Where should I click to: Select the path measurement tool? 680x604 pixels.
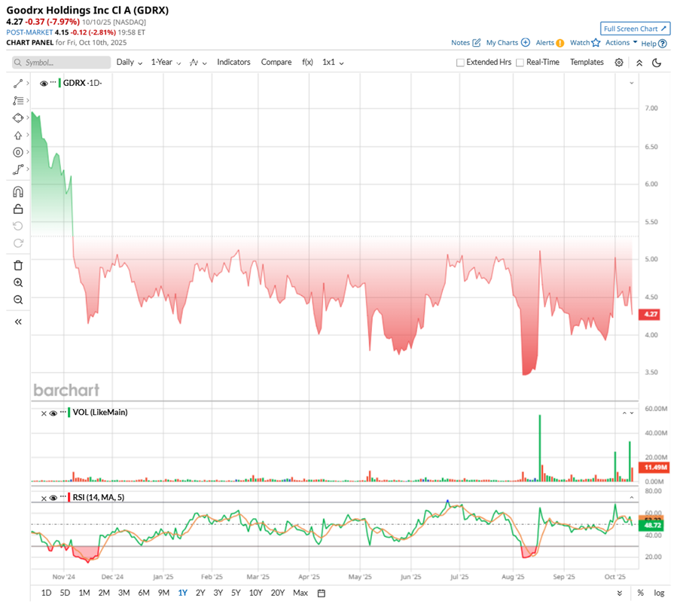coord(18,169)
